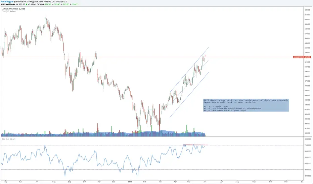This screenshot has height=184, width=313.
Task: Click the 600.00 price axis label
Action: pos(307,19)
